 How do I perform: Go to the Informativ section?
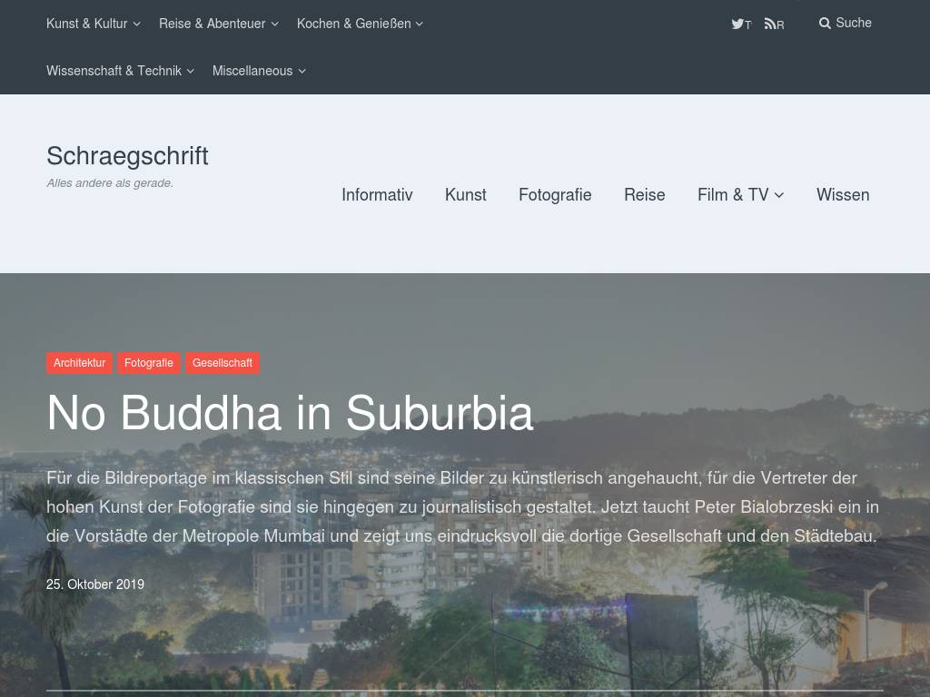coord(377,194)
